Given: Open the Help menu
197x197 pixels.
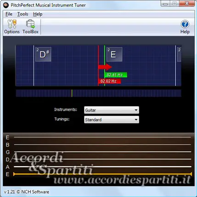Looking at the screenshot, I should point(38,14).
